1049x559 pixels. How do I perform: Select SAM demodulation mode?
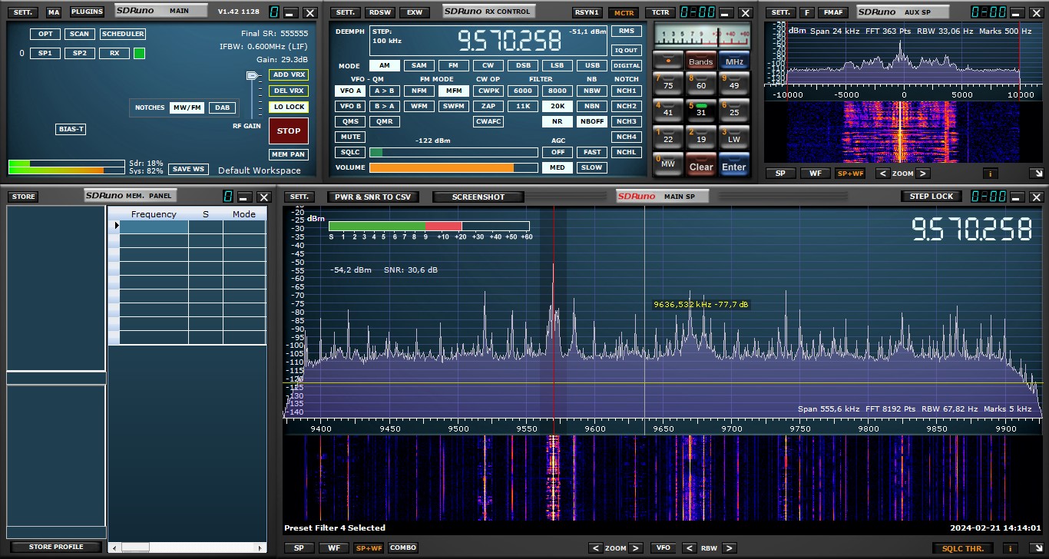[419, 65]
